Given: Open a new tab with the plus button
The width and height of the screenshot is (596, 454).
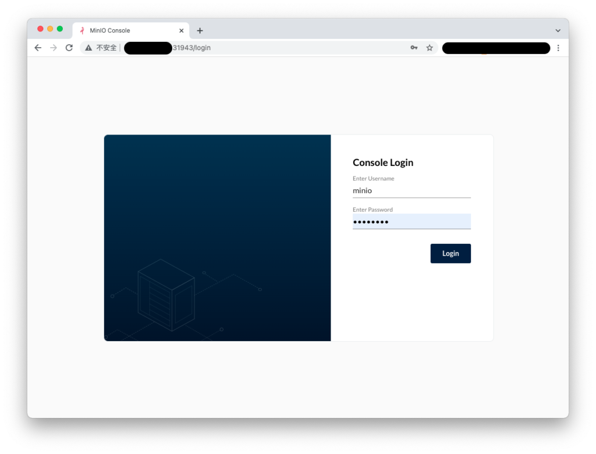Looking at the screenshot, I should [x=200, y=31].
